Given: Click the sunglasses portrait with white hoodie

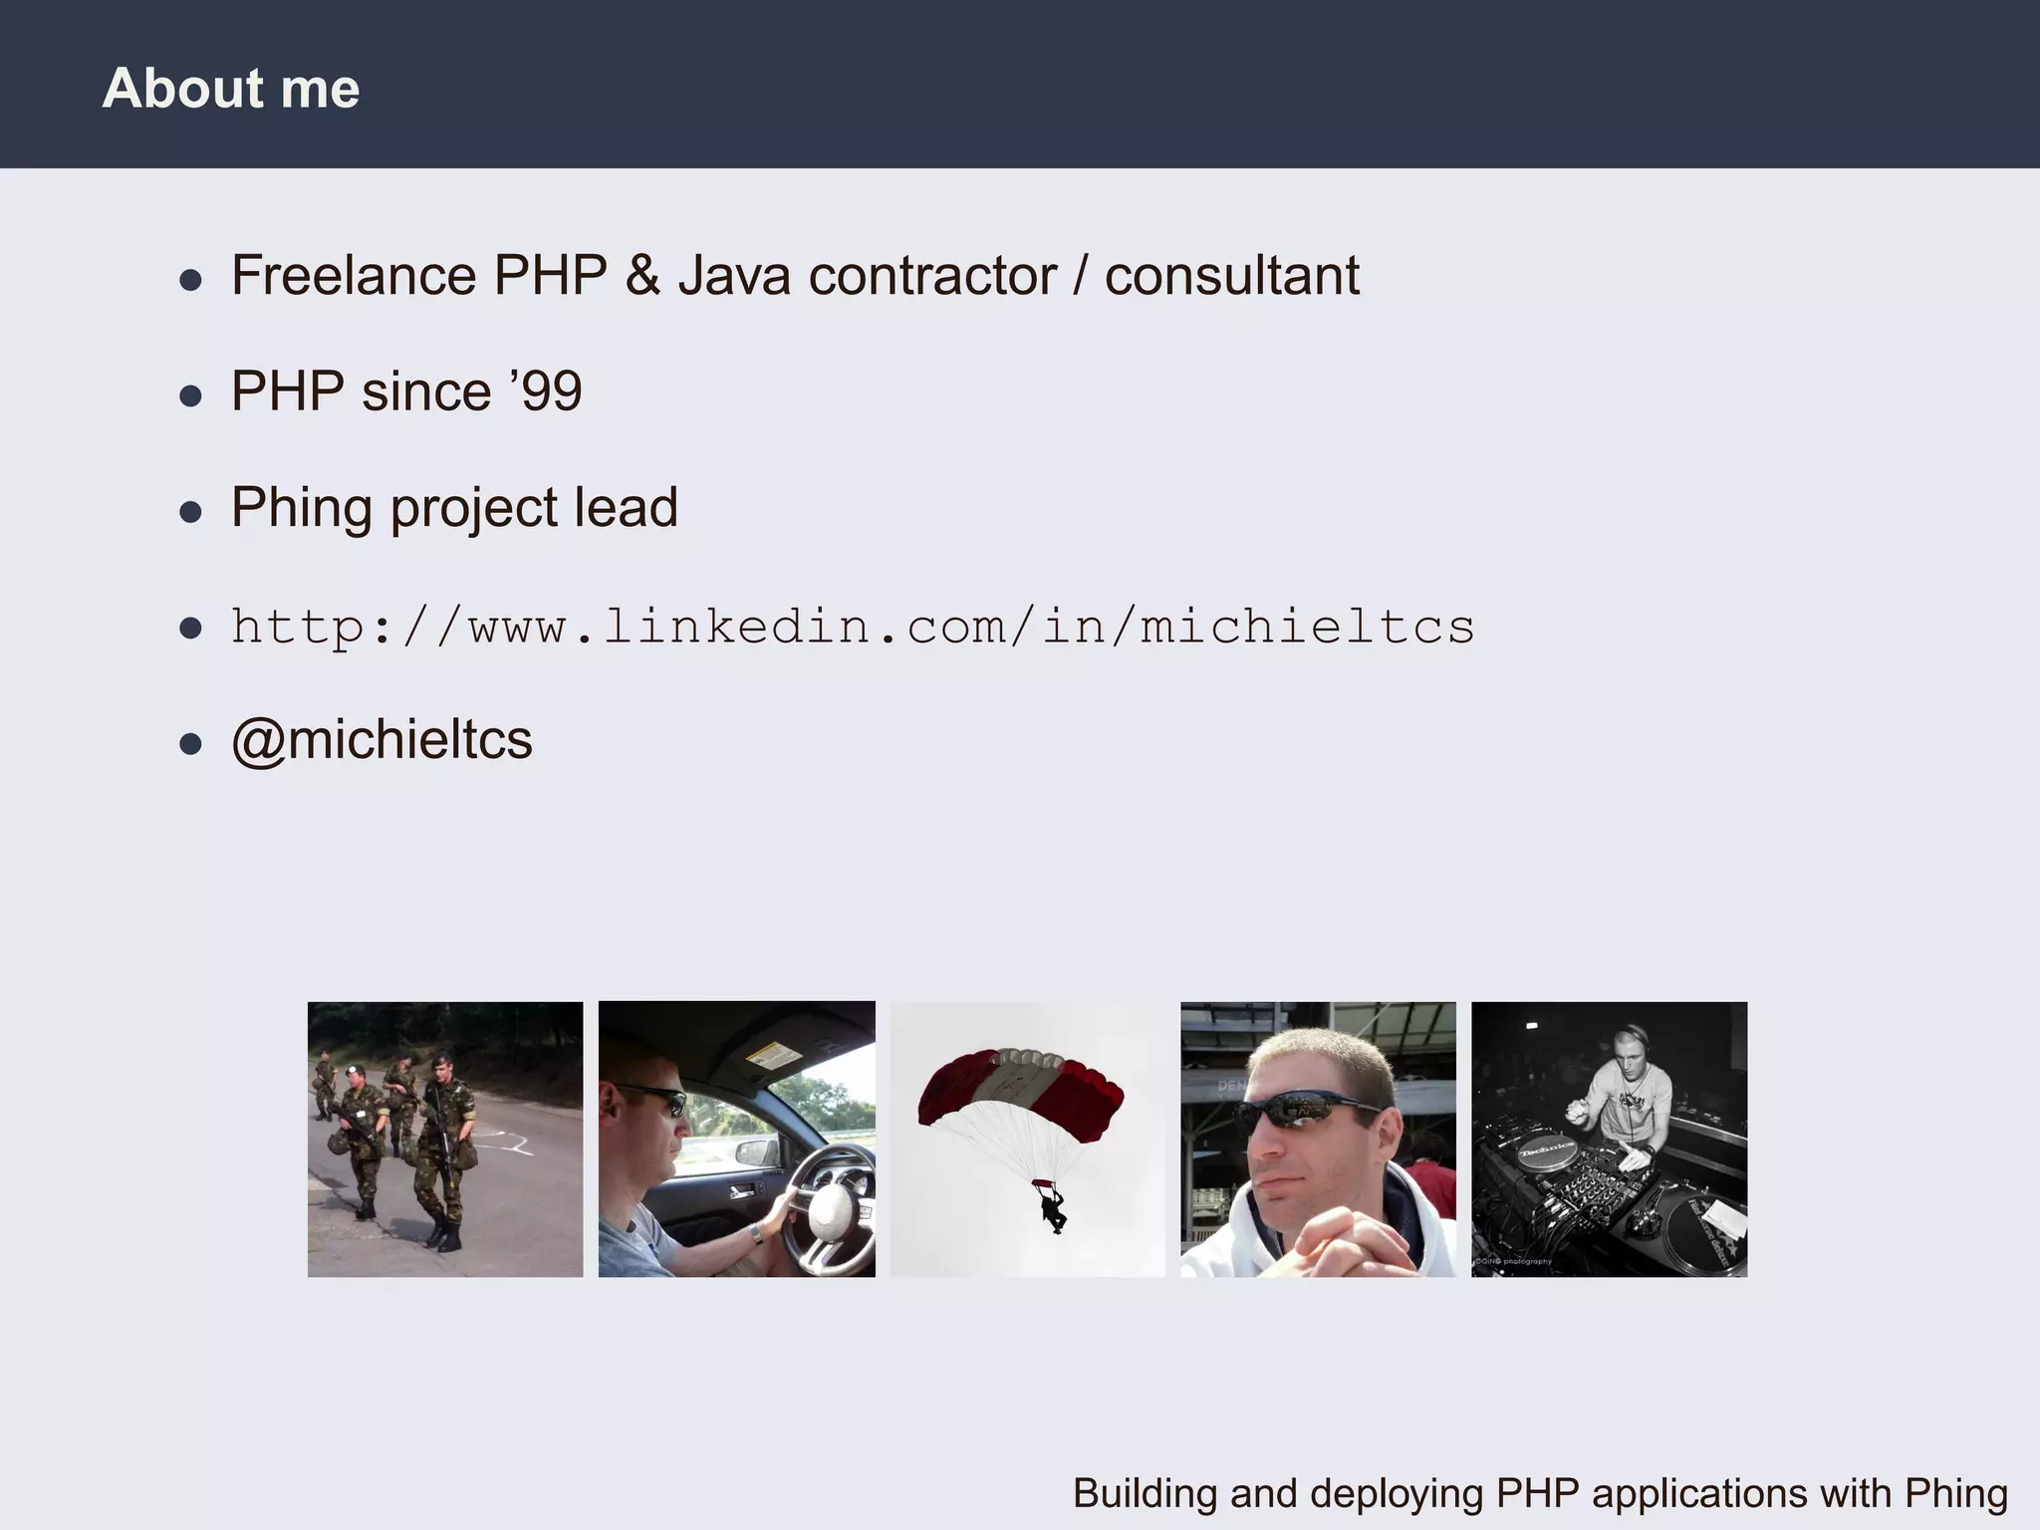Looking at the screenshot, I should pyautogui.click(x=1317, y=1139).
